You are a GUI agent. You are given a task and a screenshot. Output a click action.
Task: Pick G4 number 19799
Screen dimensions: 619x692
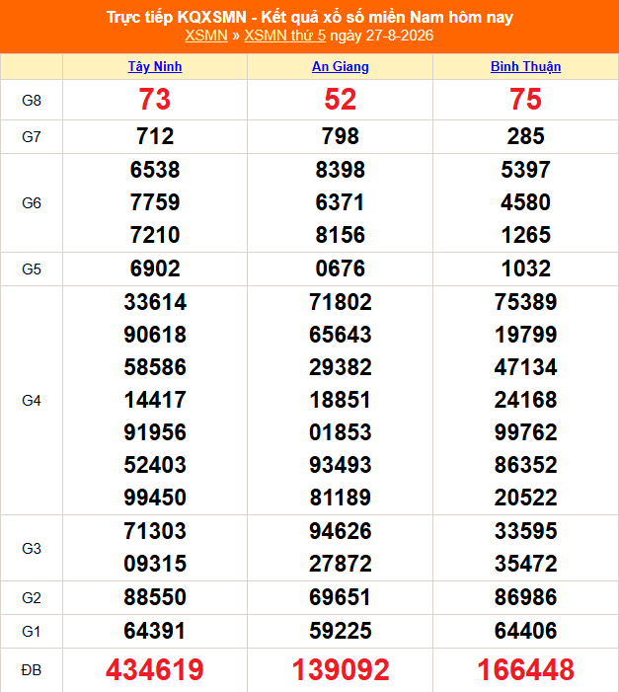point(525,335)
